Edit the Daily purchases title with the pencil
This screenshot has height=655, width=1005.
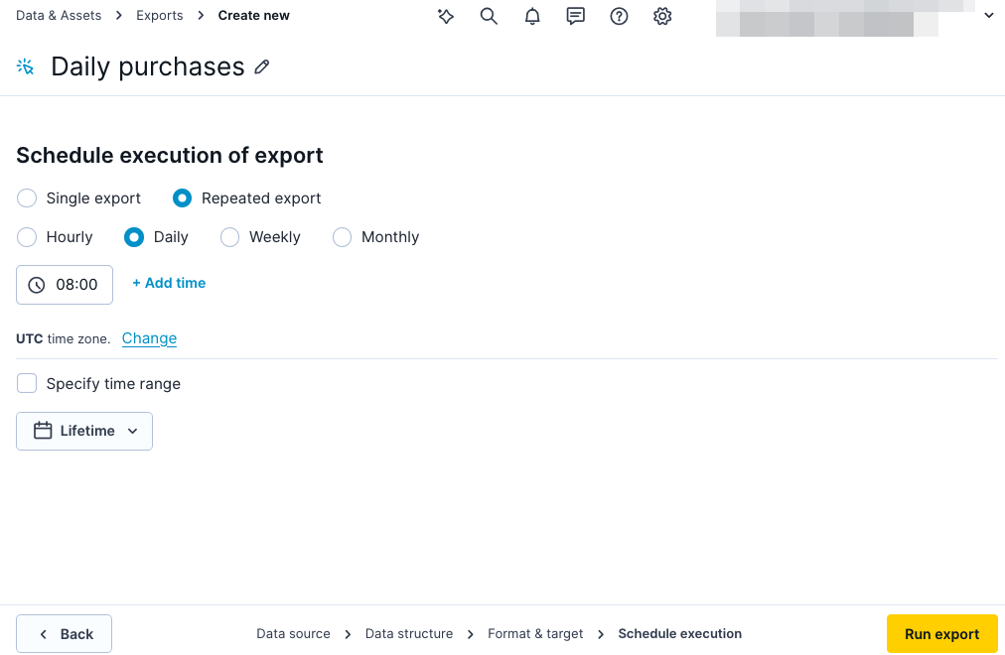(261, 66)
